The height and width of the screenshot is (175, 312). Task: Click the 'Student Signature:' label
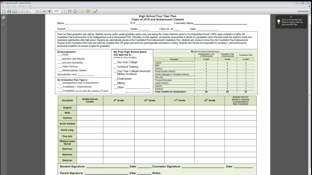pyautogui.click(x=72, y=167)
